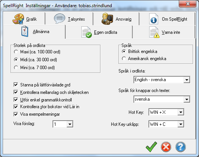Image resolution: width=199 pixels, height=157 pixels.
Task: Click the Talsyntes speech bubble icon
Action: tap(60, 18)
